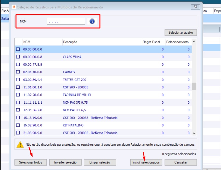Click the Cancelar button

point(181,162)
